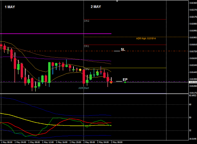
Task: Click the 18.5195 indicator scale value
Action: [193, 139]
